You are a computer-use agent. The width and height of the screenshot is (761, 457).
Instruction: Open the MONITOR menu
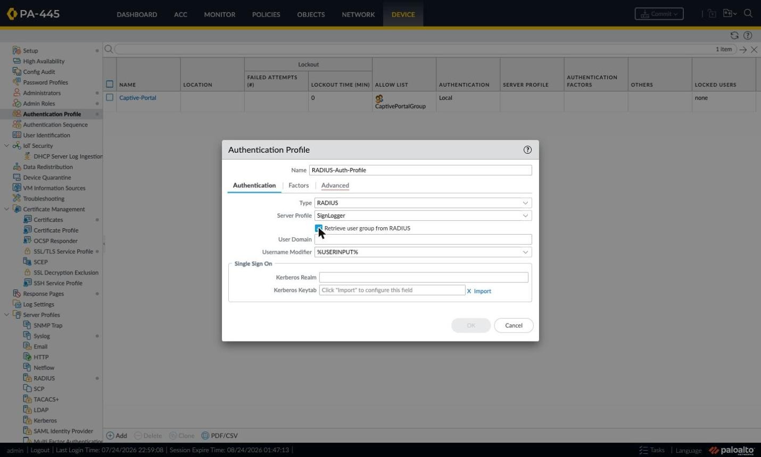220,14
